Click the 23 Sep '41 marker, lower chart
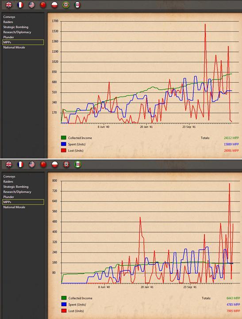The width and height of the screenshot is (242, 319). pyautogui.click(x=190, y=287)
